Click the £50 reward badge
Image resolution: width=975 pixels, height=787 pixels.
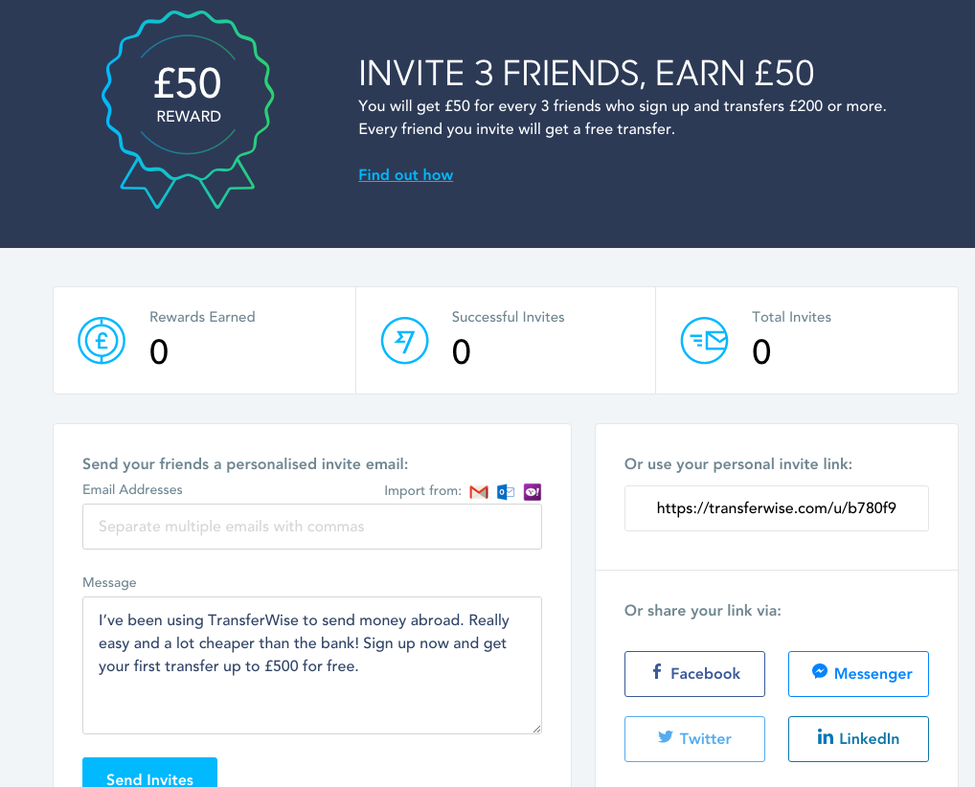[x=188, y=109]
